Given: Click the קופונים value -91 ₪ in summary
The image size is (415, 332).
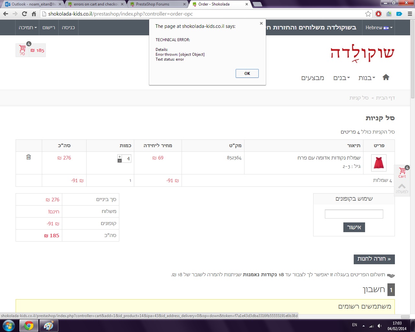Looking at the screenshot, I should 53,224.
